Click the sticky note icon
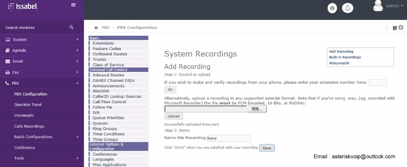The height and width of the screenshot is (167, 407). point(395,28)
